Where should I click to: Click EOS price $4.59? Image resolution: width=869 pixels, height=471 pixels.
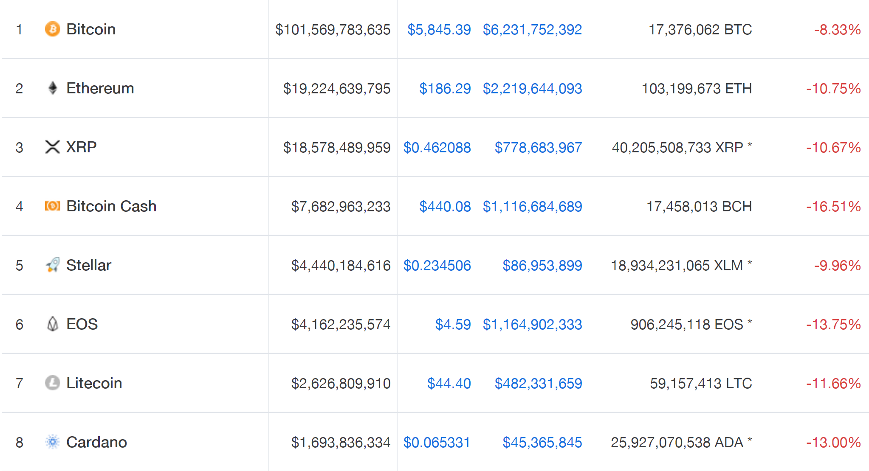[453, 324]
